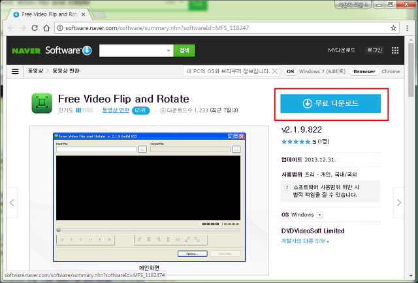Go to 동영상 변환 breadcrumb
Image resolution: width=418 pixels, height=283 pixels.
(x=66, y=71)
